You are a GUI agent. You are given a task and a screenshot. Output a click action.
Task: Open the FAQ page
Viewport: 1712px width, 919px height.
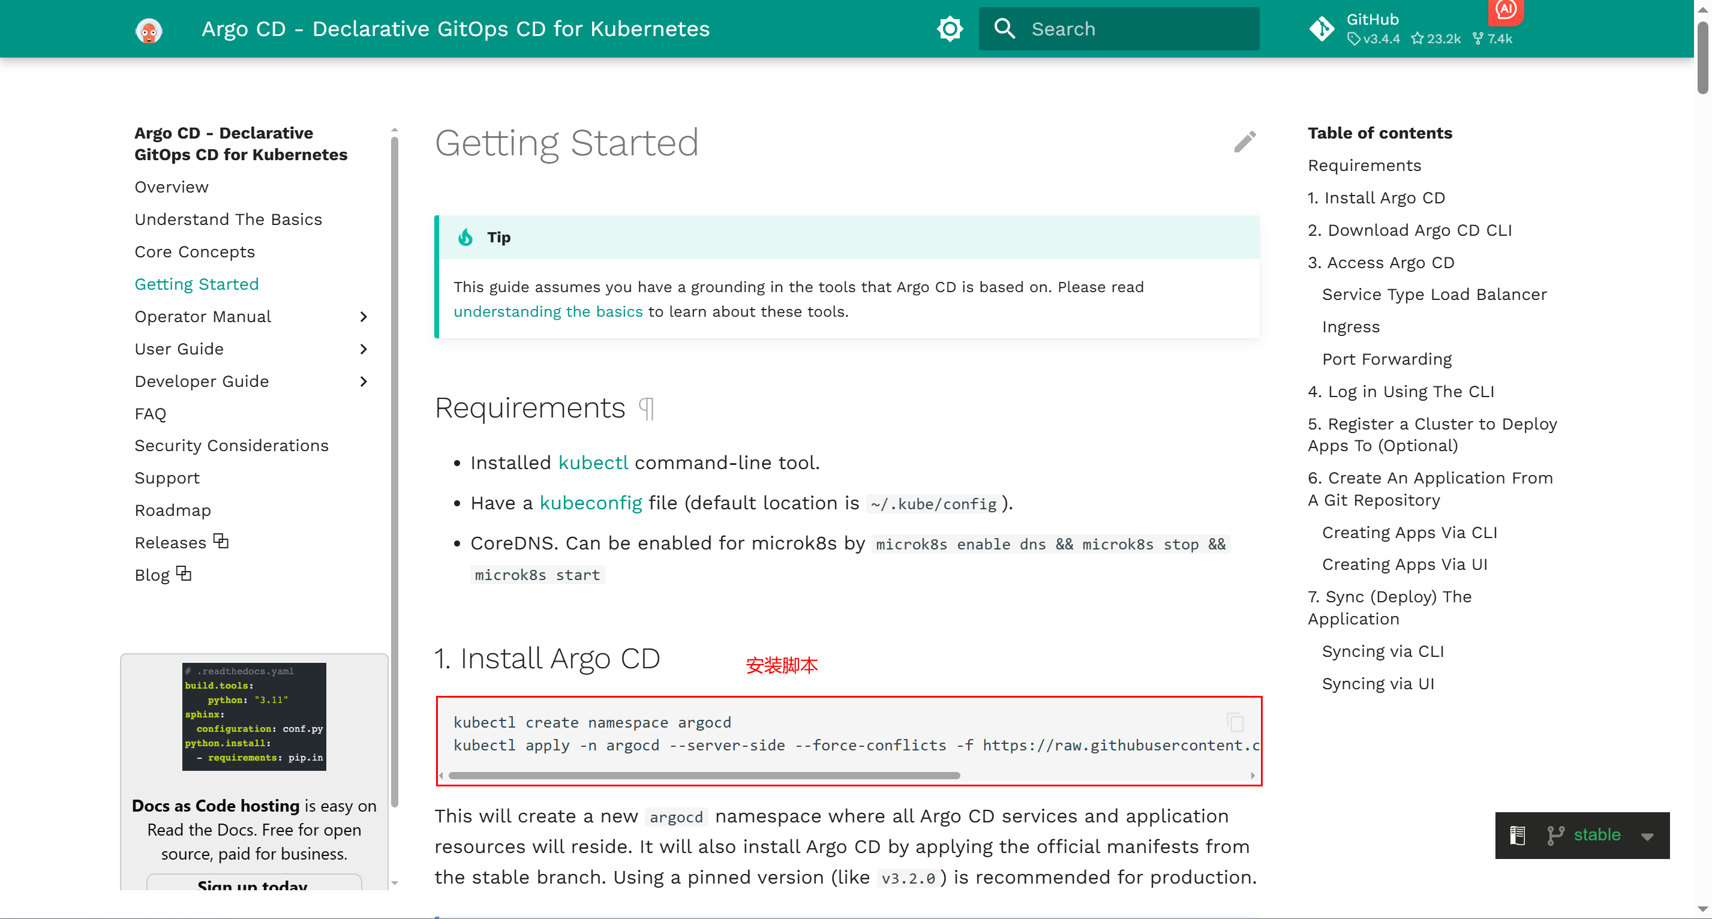tap(150, 414)
